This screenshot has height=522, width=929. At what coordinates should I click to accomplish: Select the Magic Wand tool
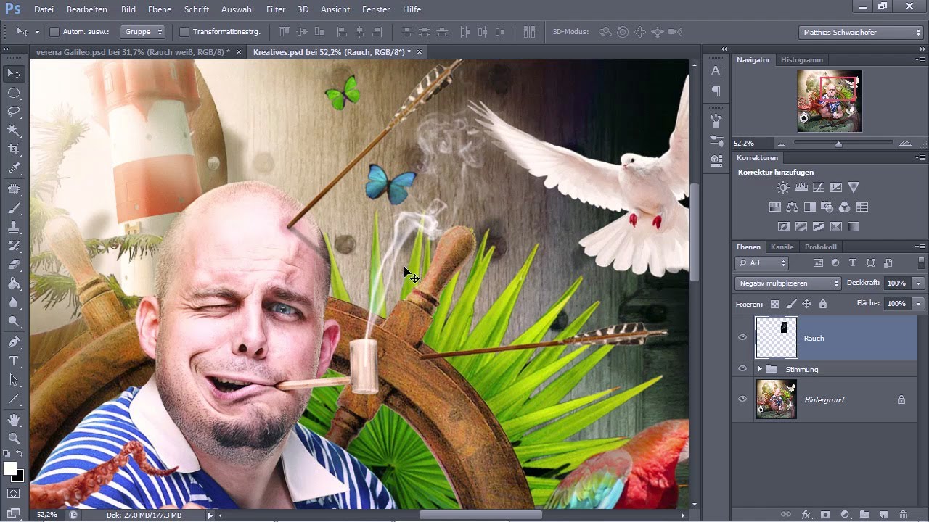coord(14,130)
